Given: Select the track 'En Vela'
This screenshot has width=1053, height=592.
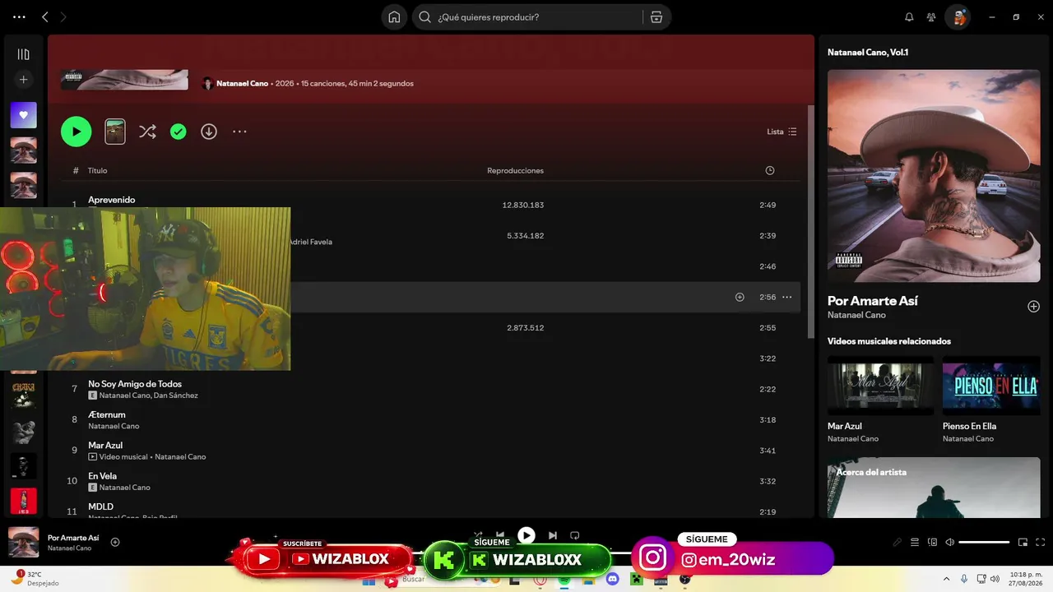Looking at the screenshot, I should [103, 476].
